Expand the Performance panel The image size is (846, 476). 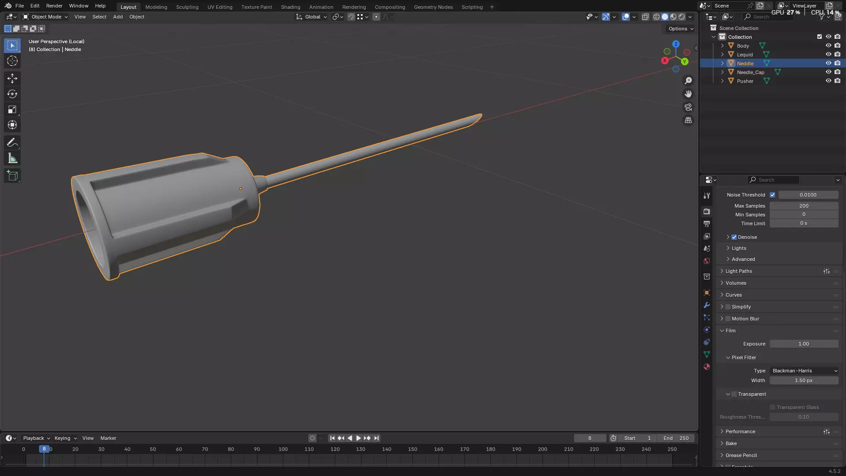click(740, 431)
